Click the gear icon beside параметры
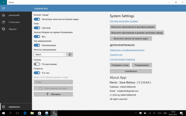The image size is (186, 116). (x=3, y=107)
